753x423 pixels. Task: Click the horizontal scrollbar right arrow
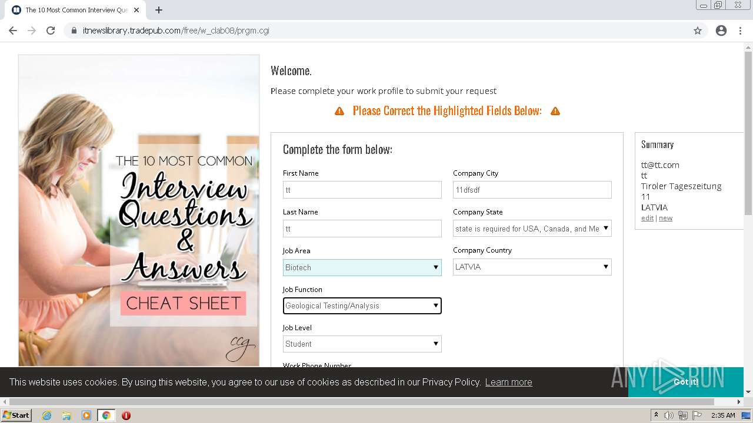pos(739,402)
